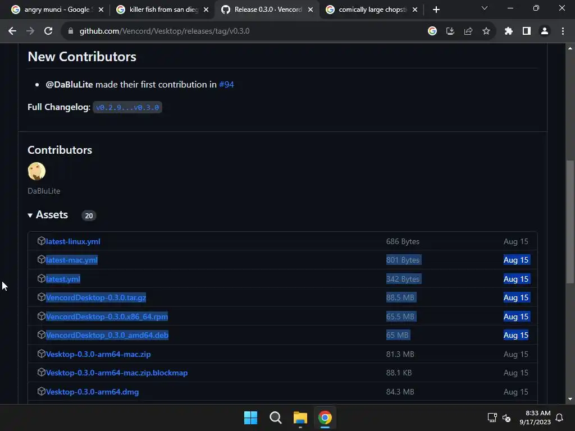575x431 pixels.
Task: Collapse the Assets section
Action: coord(48,215)
